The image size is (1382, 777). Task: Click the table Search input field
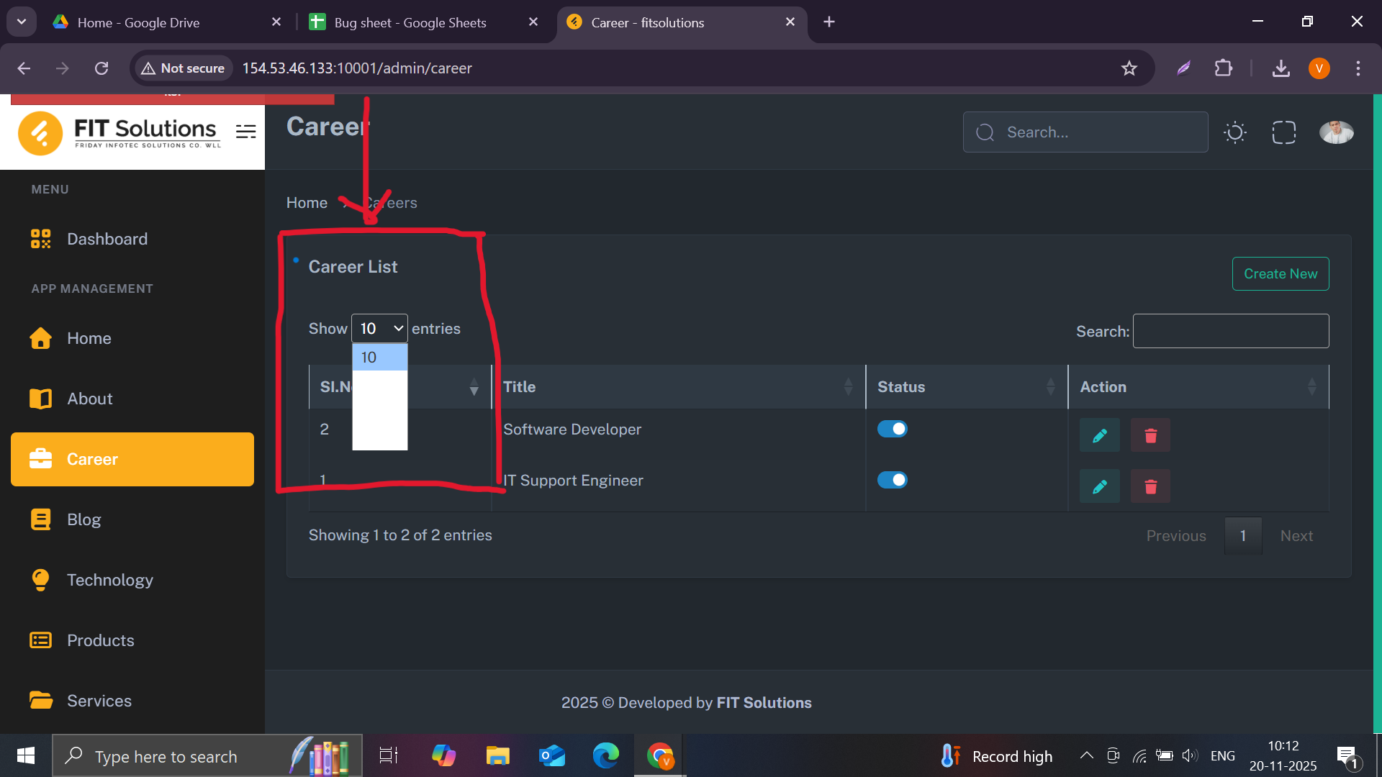click(x=1230, y=331)
